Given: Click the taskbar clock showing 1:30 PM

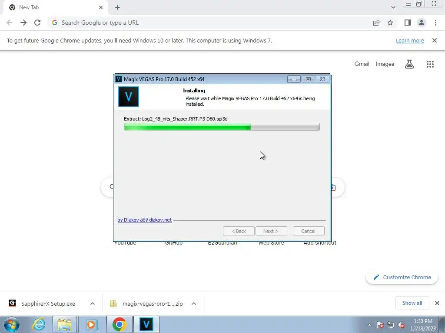Looking at the screenshot, I should point(423,325).
